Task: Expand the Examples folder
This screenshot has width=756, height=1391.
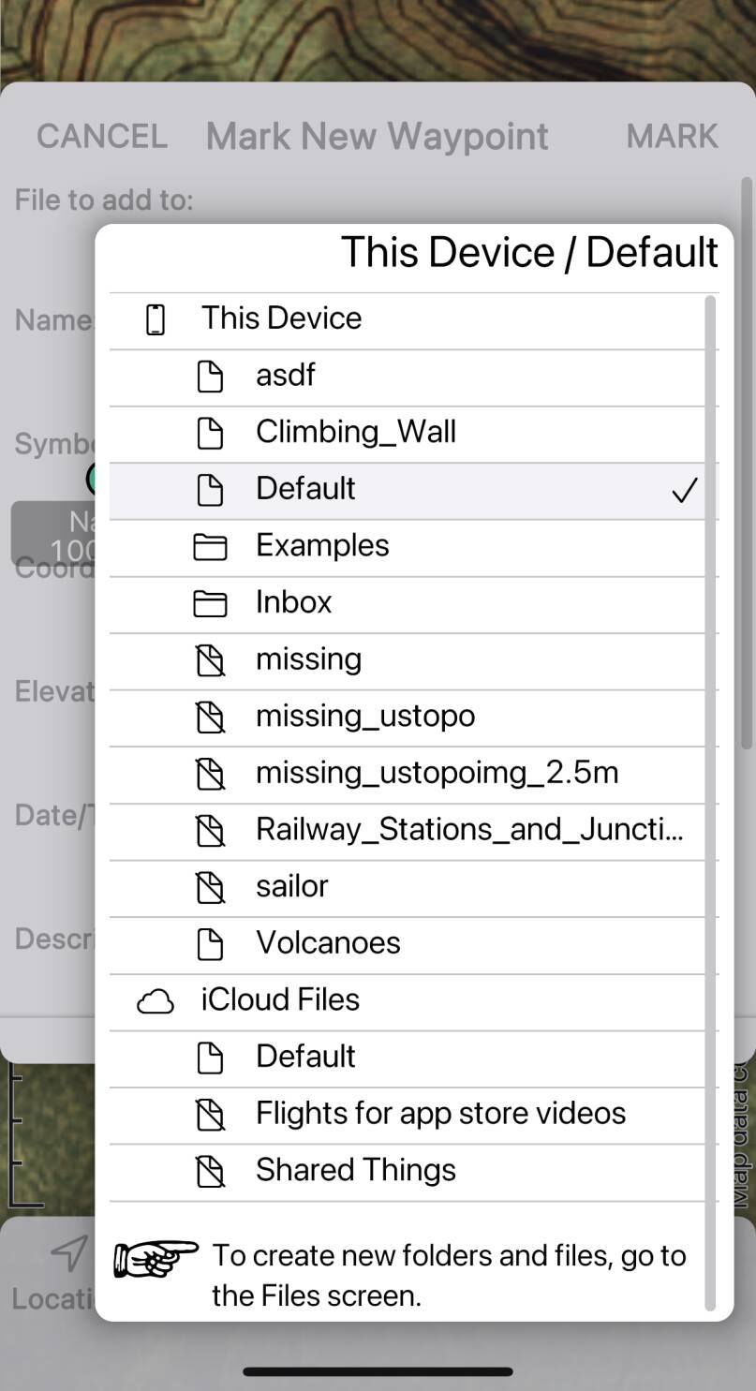Action: (x=322, y=546)
